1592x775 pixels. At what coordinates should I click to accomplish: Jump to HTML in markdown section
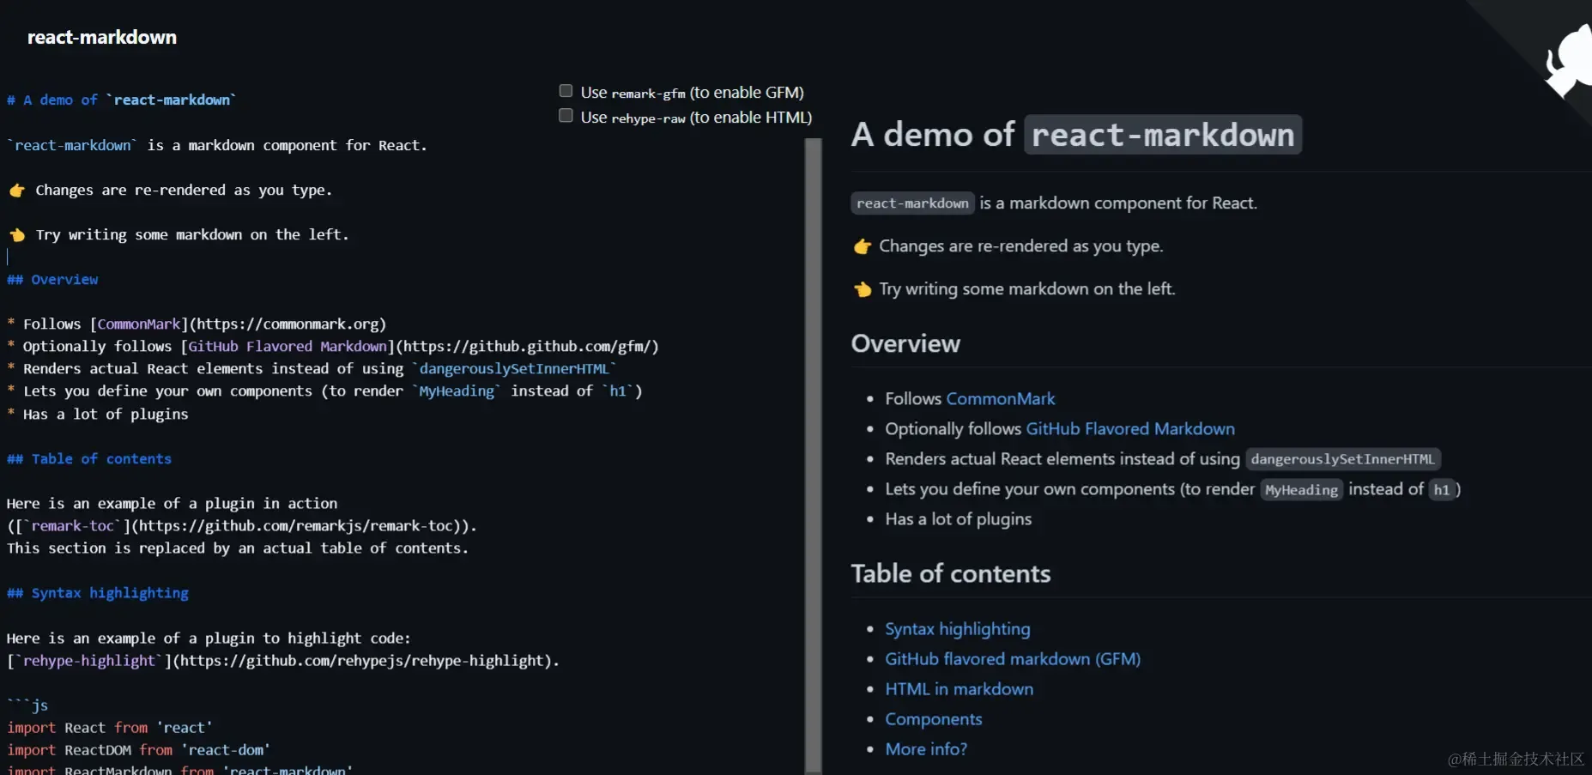tap(959, 689)
